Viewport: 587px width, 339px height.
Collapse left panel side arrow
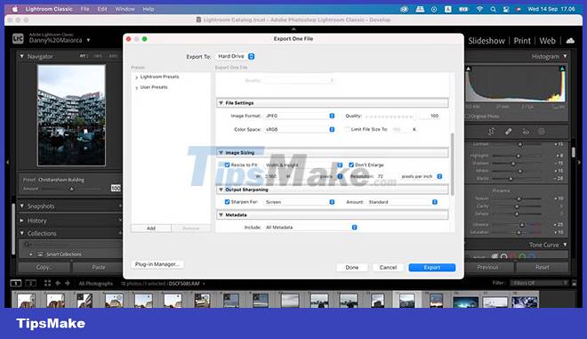tap(7, 162)
